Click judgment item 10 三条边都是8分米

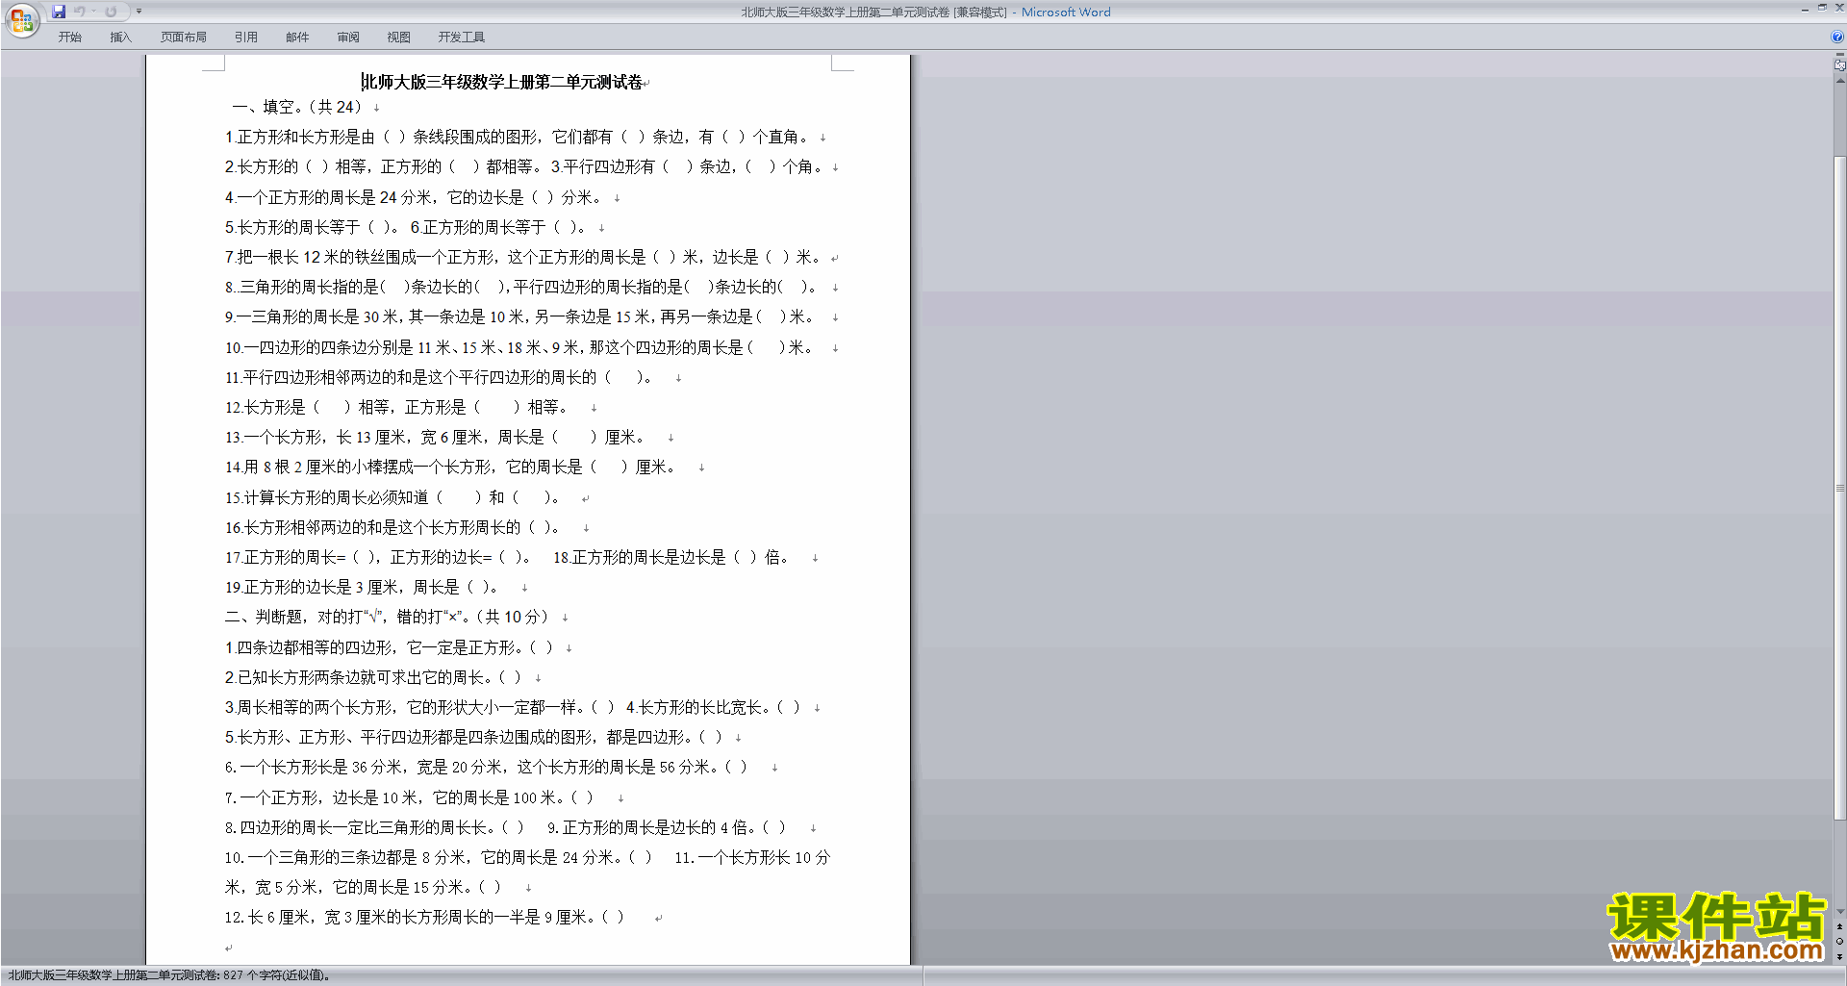coord(439,857)
